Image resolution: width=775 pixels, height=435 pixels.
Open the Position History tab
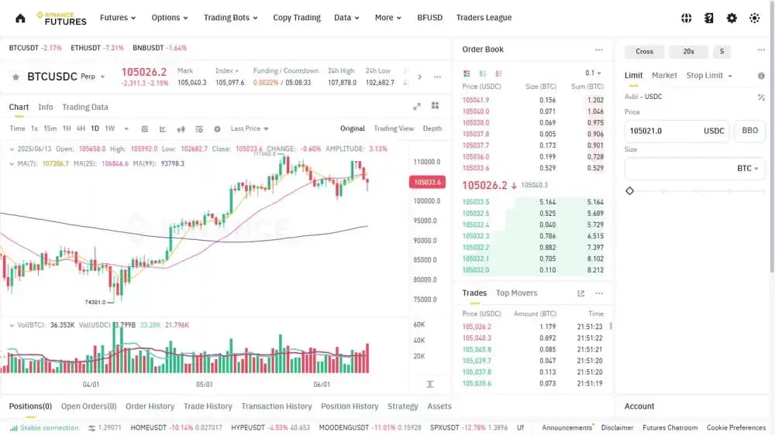click(x=350, y=406)
